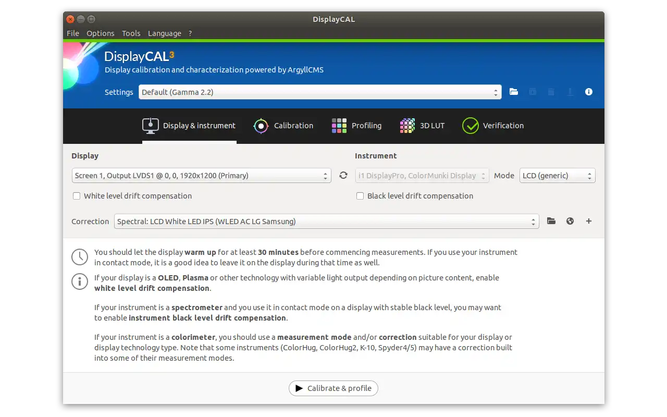This screenshot has width=667, height=417.
Task: Switch to the Calibration tab
Action: coord(283,126)
